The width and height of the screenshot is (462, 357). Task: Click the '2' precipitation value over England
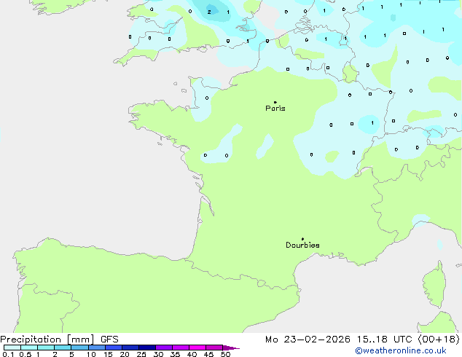(x=209, y=12)
